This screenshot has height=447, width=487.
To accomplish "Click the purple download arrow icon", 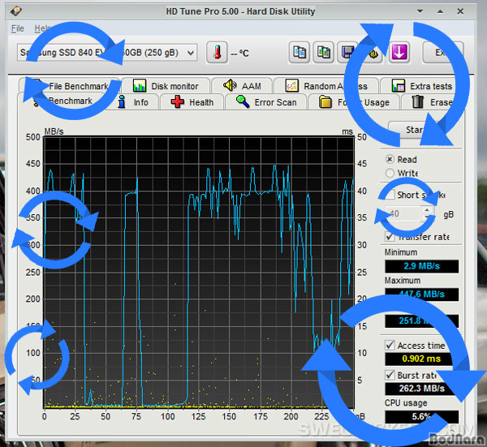I will point(399,53).
